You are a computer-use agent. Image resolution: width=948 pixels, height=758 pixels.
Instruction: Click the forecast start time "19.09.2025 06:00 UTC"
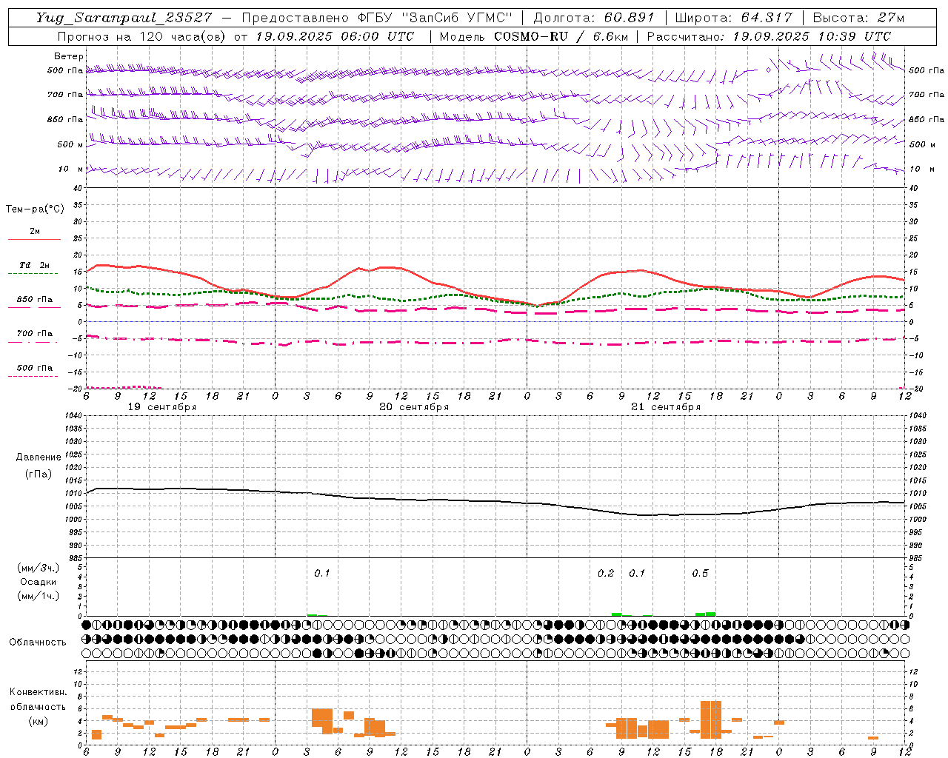[x=335, y=36]
